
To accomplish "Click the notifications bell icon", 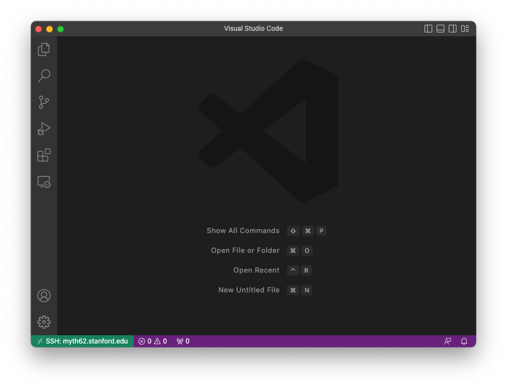I will [x=464, y=341].
